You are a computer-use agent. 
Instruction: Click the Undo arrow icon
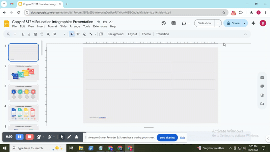(23, 34)
